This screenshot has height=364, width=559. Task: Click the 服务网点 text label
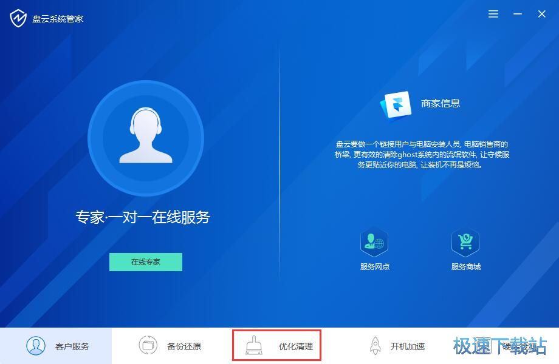click(x=375, y=268)
